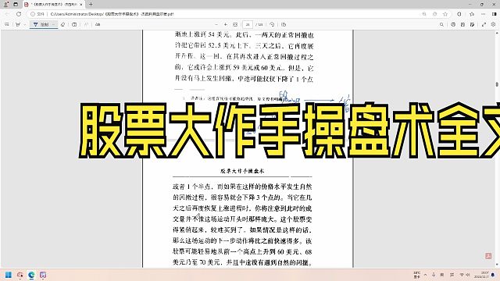
Task: Open the zoom indicator in address bar
Action: tap(424, 14)
